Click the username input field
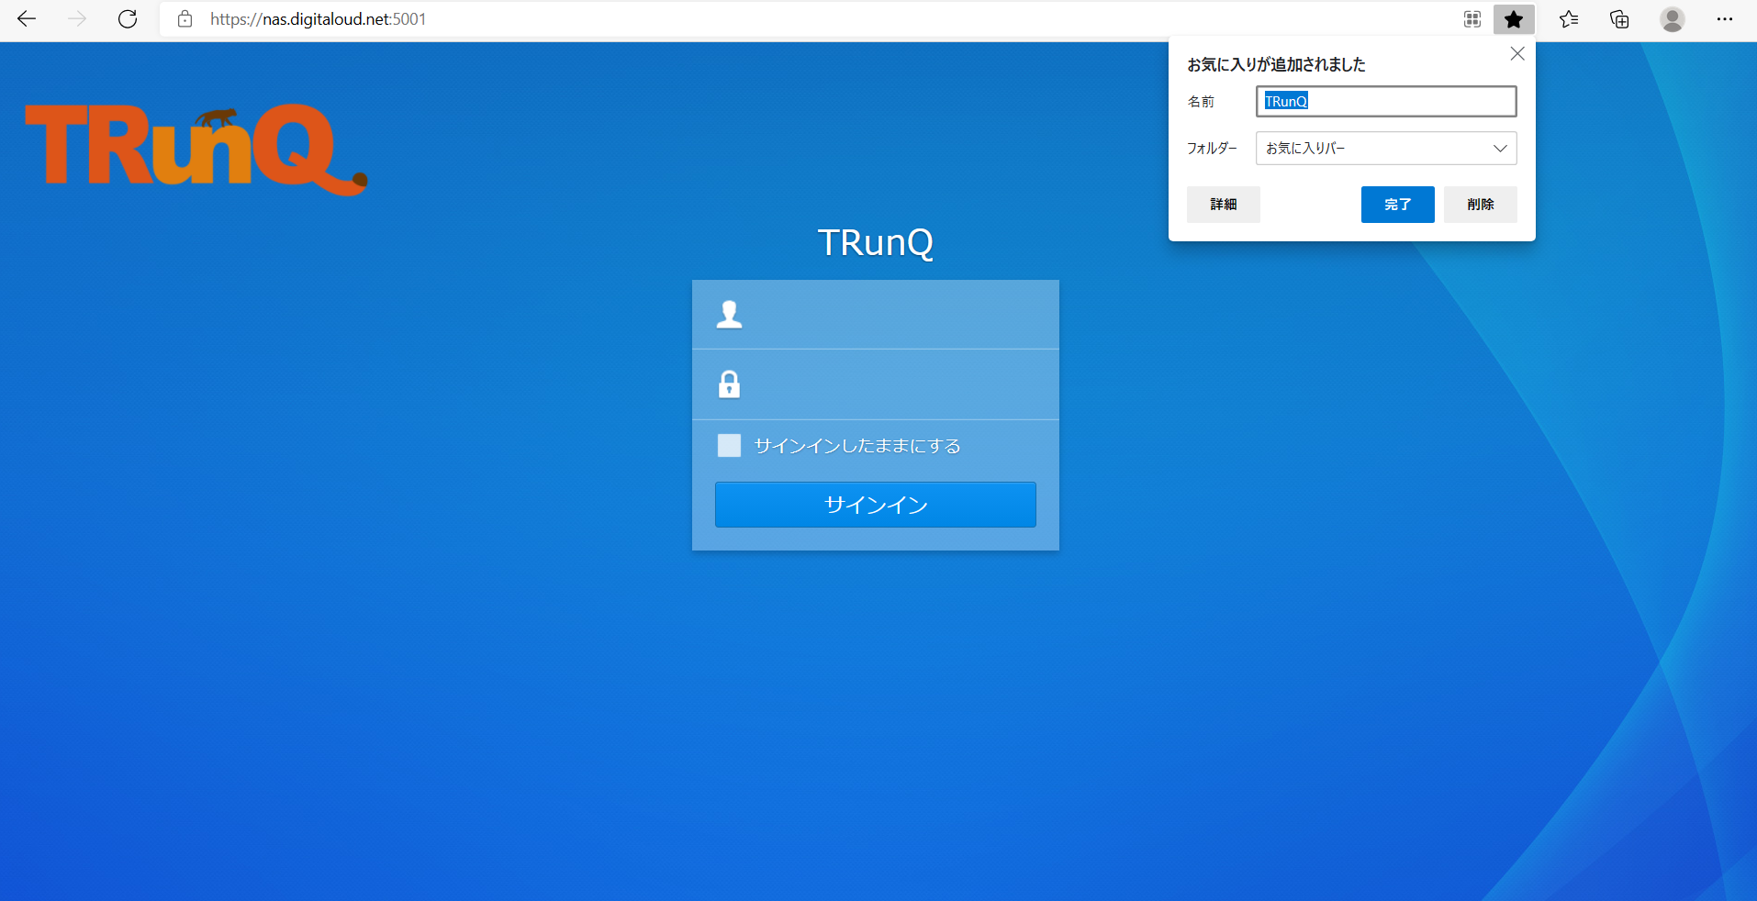Screen dimensions: 1757x901 click(876, 315)
